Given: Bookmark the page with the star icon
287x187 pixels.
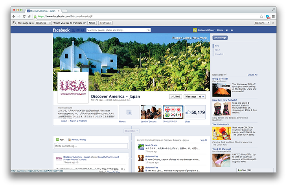Looking at the screenshot, I should tap(261, 16).
